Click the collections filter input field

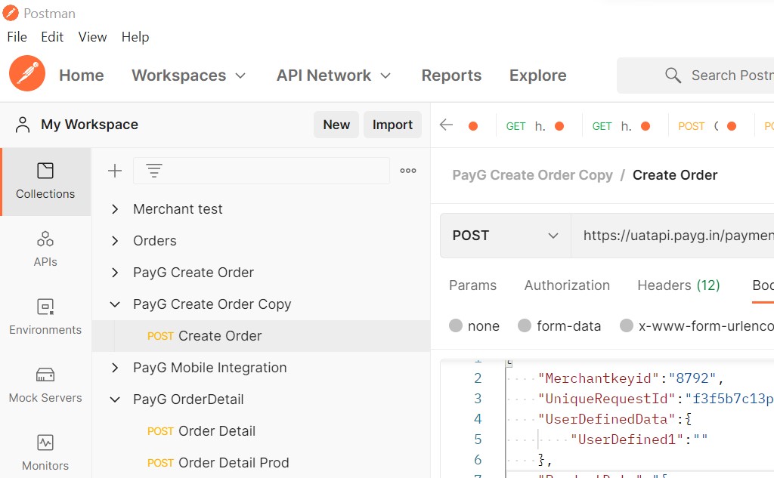[262, 171]
